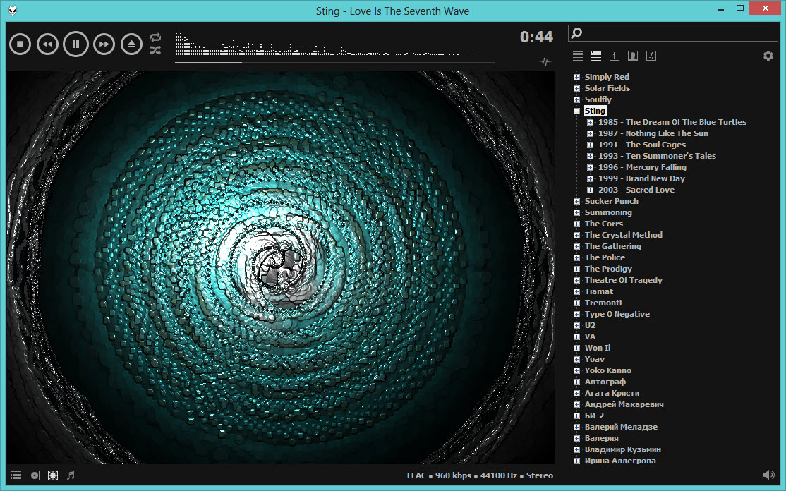Click in the library search field
The height and width of the screenshot is (491, 786).
click(677, 33)
